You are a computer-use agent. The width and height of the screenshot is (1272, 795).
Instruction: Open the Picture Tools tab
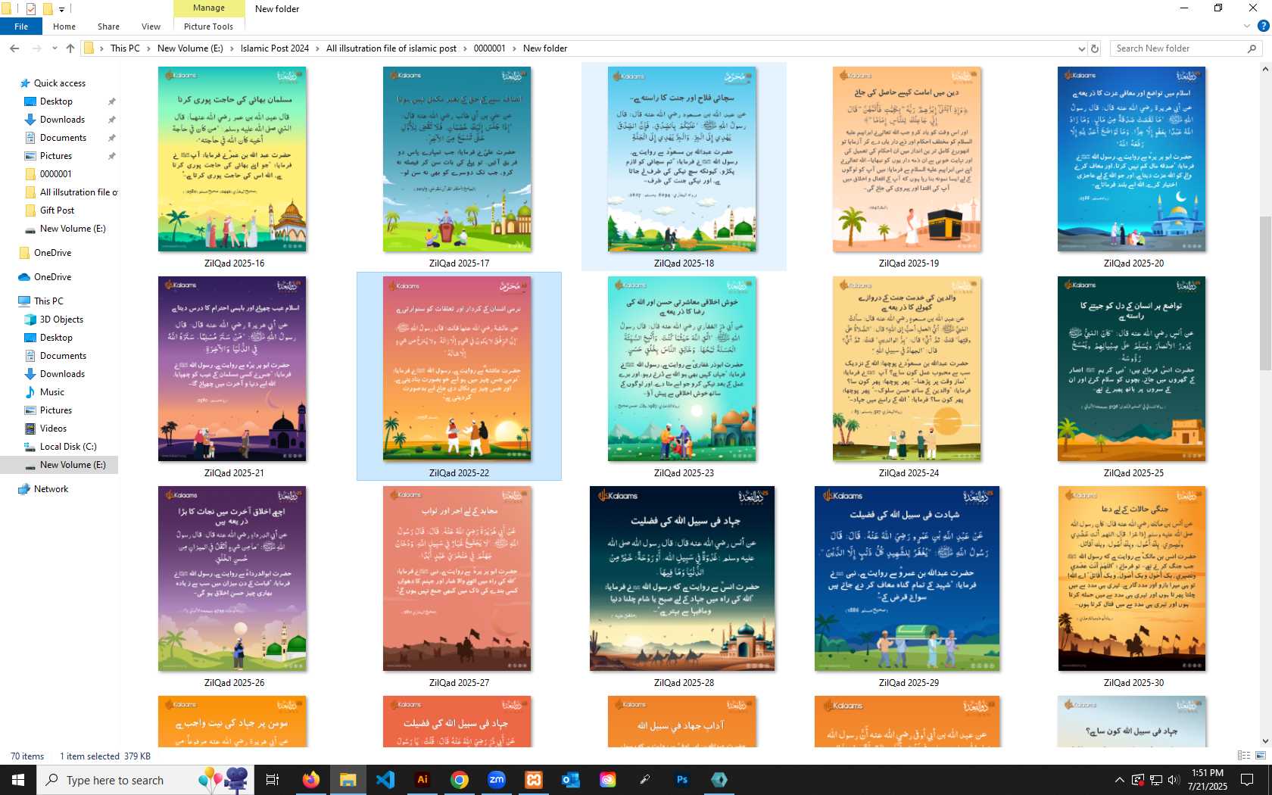click(x=208, y=26)
